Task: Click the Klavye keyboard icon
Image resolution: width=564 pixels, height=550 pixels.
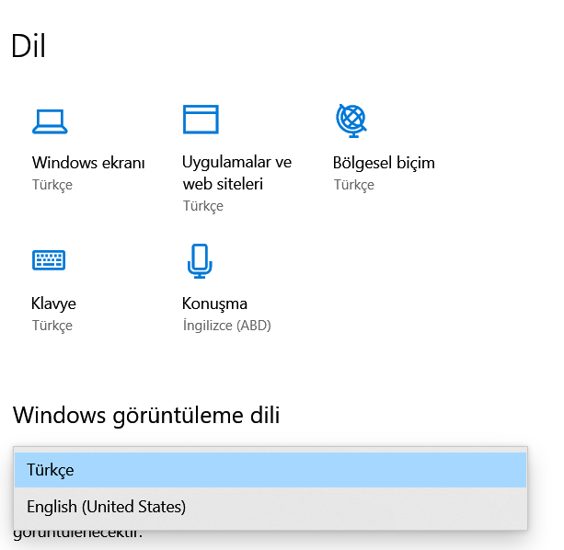Action: tap(50, 261)
